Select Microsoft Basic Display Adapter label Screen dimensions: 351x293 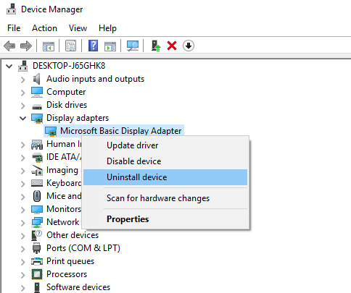tap(121, 131)
